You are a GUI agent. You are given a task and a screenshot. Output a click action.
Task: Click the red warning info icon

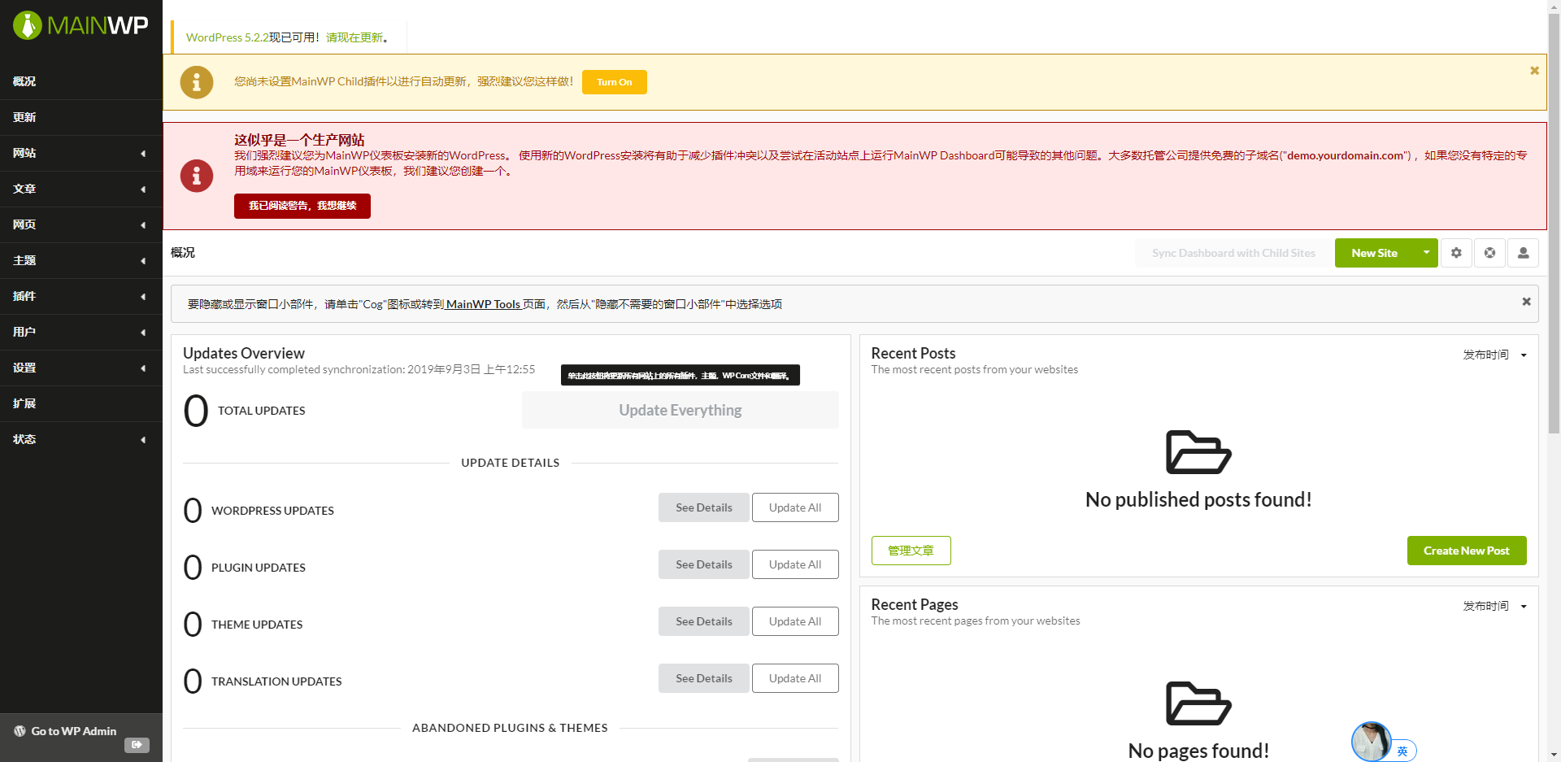(197, 176)
